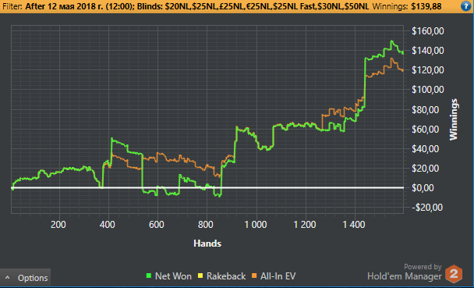Click the Powered by Hold'em Manager text
The image size is (474, 288).
[405, 272]
